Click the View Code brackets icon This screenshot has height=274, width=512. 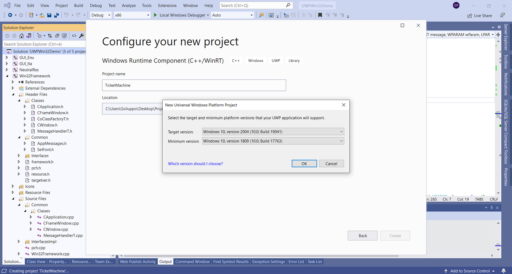coord(74,35)
